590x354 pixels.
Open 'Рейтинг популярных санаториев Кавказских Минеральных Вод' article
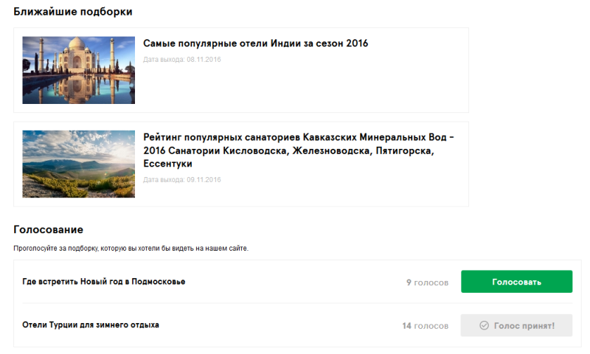pos(299,150)
